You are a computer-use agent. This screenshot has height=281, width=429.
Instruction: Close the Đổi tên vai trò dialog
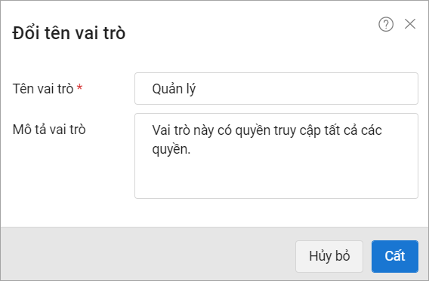pos(410,24)
